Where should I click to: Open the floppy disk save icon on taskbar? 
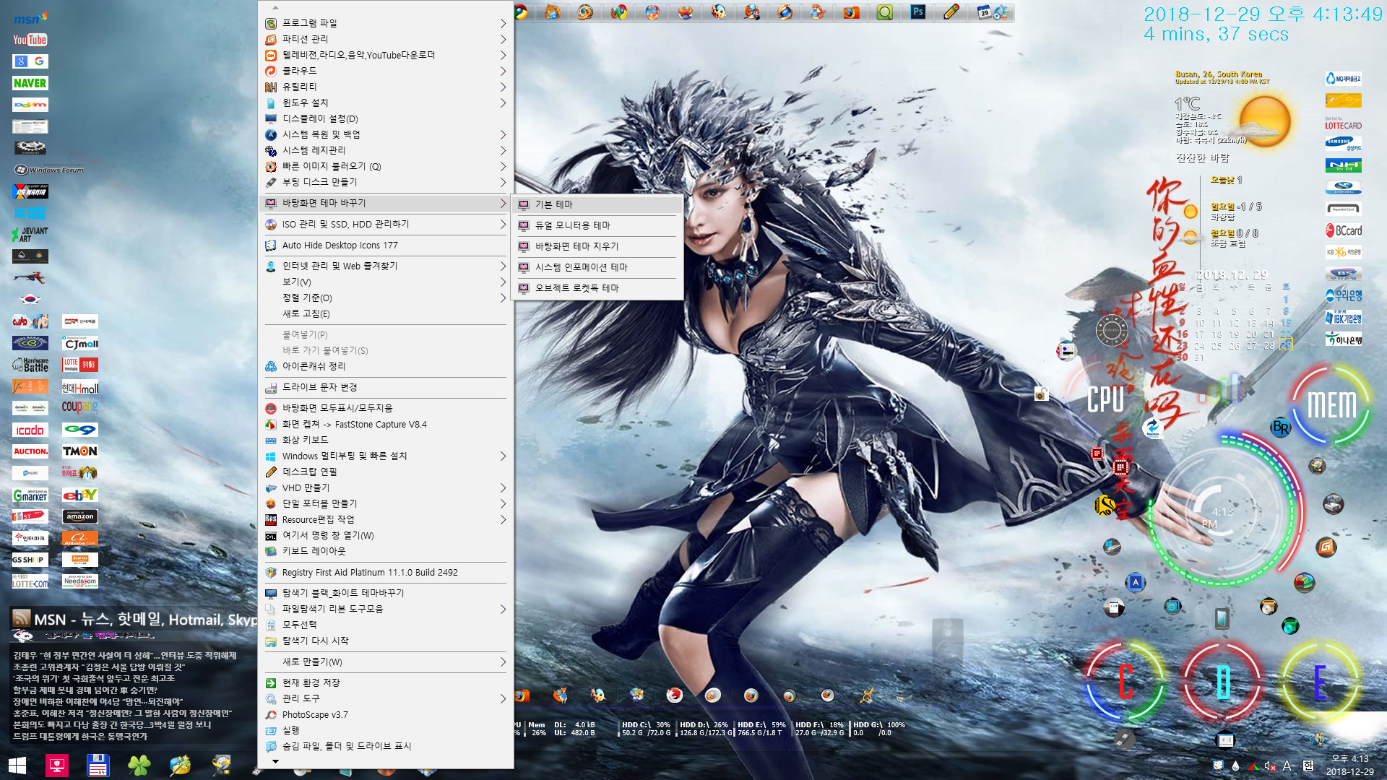98,765
